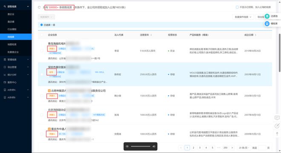
Task: Click the 统计分析 chart icon
Action: tap(5, 75)
